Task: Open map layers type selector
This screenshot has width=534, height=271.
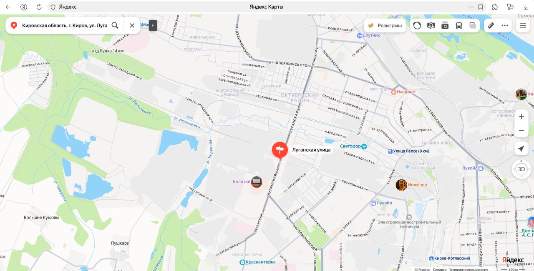Action: coord(472,25)
